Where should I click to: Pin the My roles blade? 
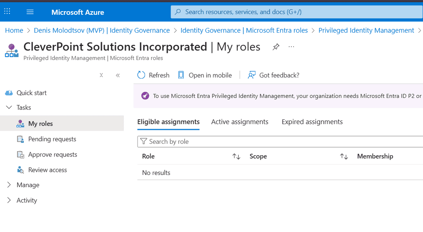pyautogui.click(x=276, y=47)
